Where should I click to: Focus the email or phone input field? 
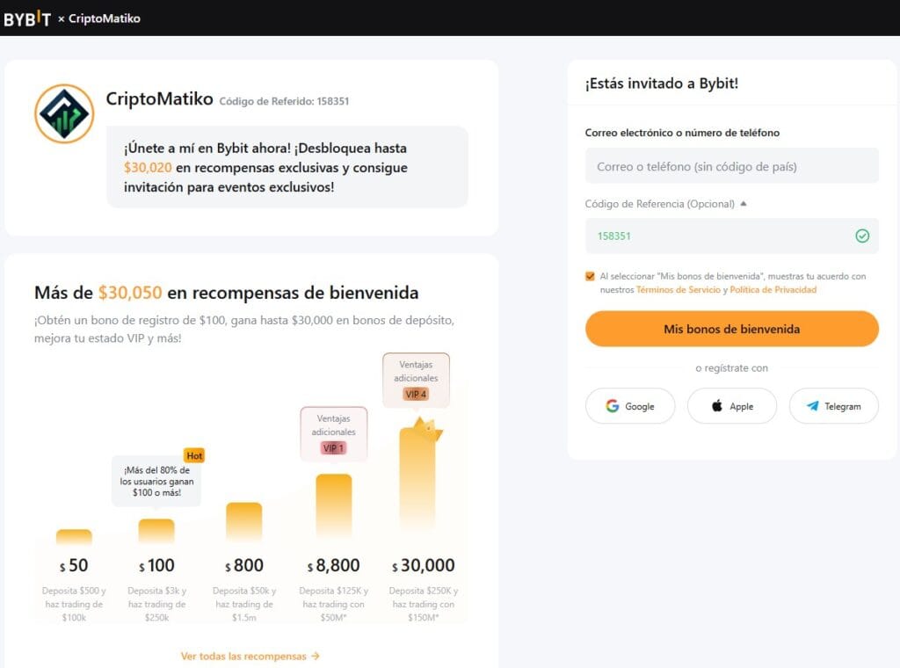732,166
